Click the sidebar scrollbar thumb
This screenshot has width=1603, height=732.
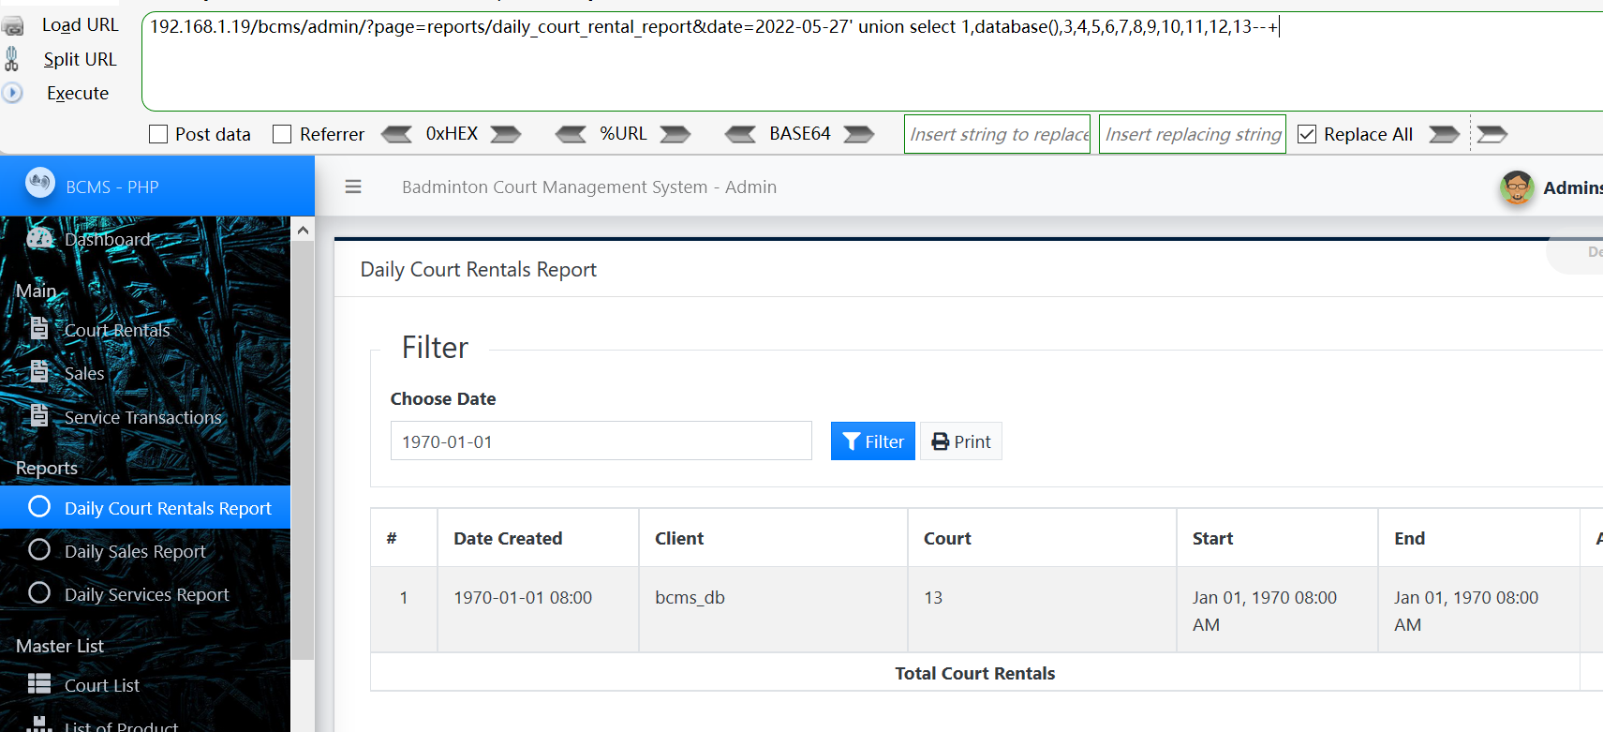tap(303, 450)
